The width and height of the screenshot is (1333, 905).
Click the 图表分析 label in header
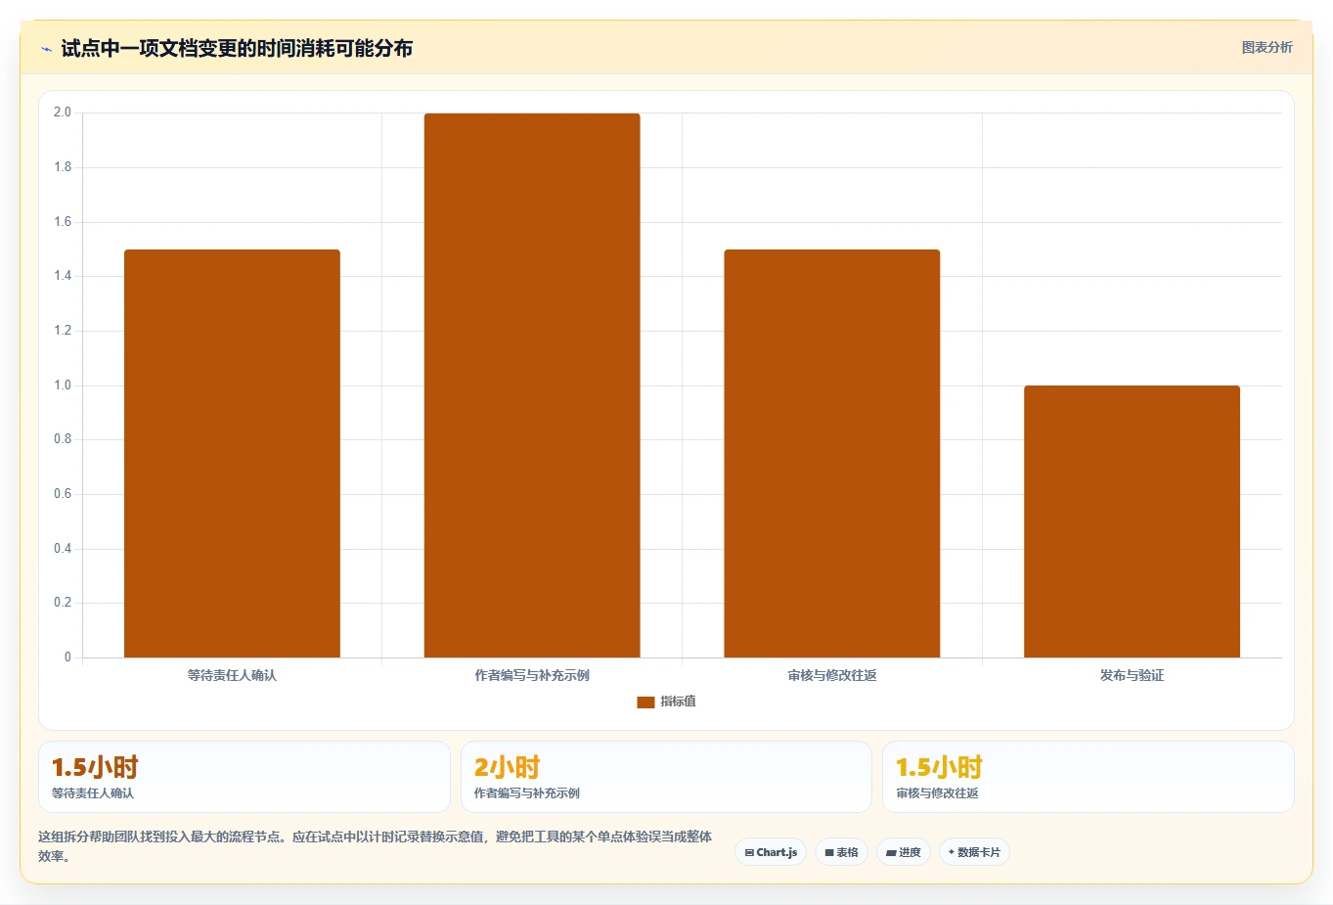[x=1266, y=47]
